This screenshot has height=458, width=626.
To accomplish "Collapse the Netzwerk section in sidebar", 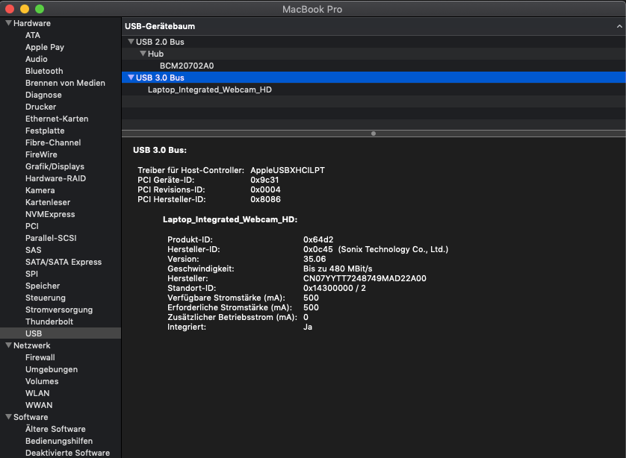I will click(7, 345).
